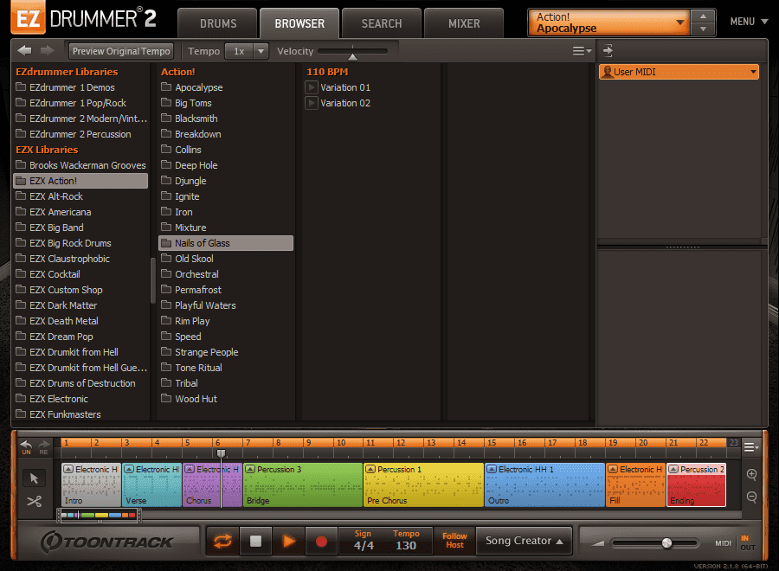Open EZdrummer 1 Pop/Rock library folder
The width and height of the screenshot is (779, 571).
point(80,103)
